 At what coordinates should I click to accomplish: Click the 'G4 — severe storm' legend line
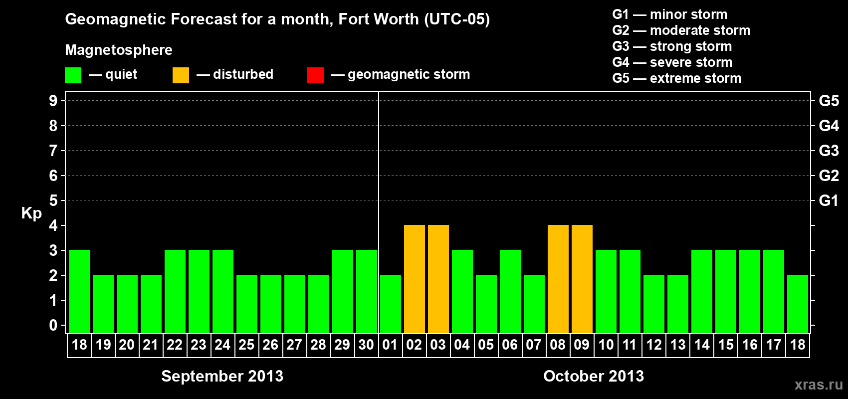672,62
